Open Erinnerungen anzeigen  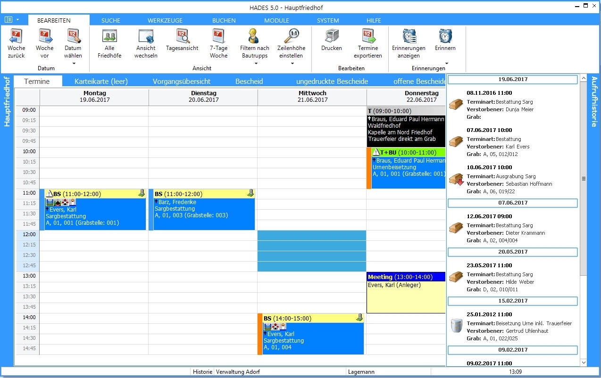(409, 44)
